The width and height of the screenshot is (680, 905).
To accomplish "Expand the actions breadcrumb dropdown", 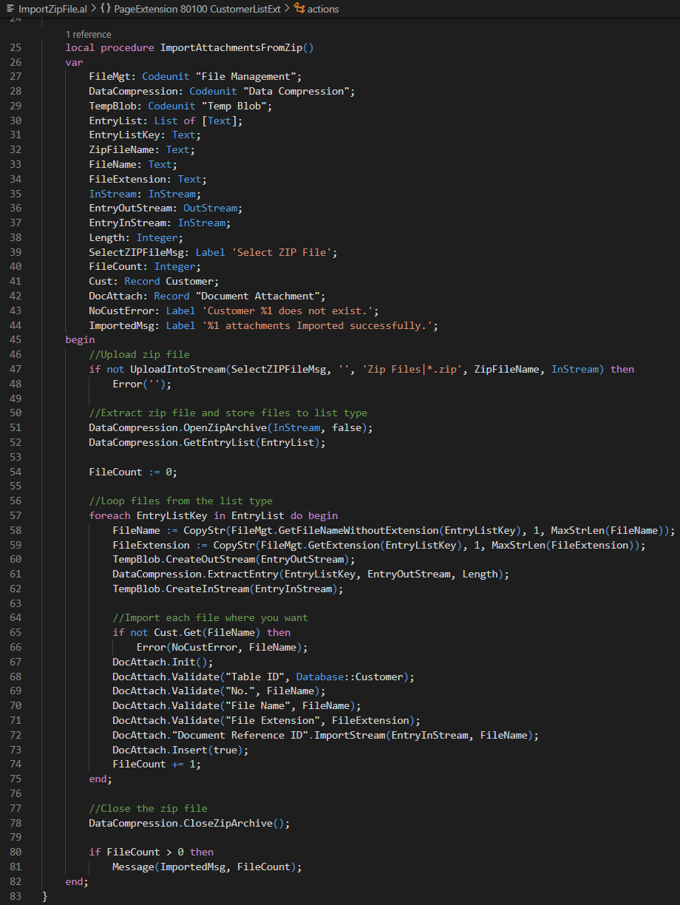I will pyautogui.click(x=323, y=9).
